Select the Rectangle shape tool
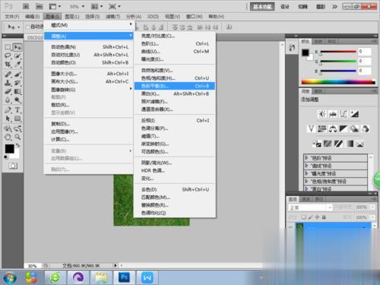 coord(17,119)
